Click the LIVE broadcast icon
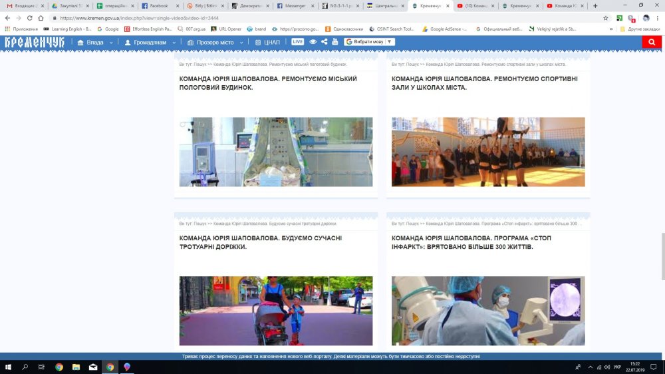The width and height of the screenshot is (665, 374). pos(297,42)
